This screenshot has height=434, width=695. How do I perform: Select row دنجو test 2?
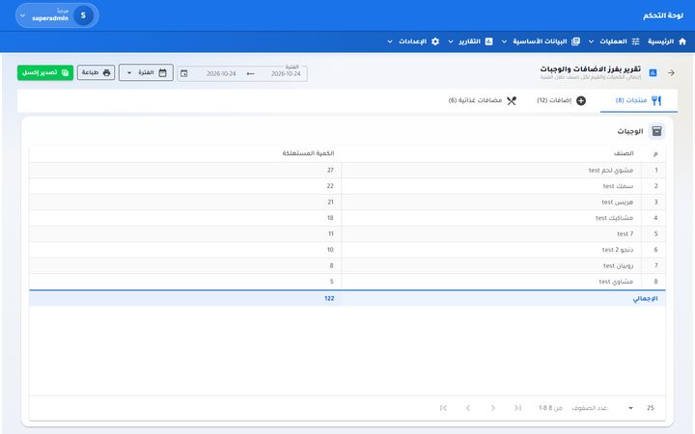pyautogui.click(x=347, y=250)
